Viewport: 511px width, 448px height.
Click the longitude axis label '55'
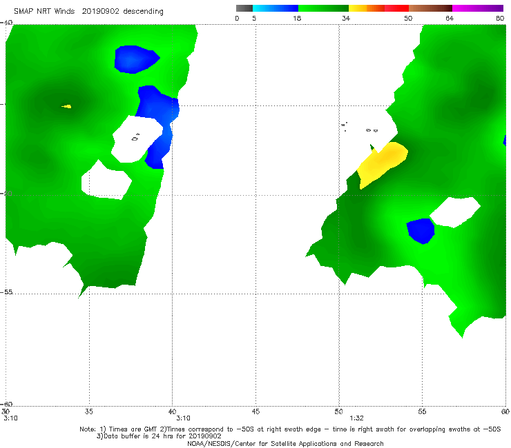(422, 411)
